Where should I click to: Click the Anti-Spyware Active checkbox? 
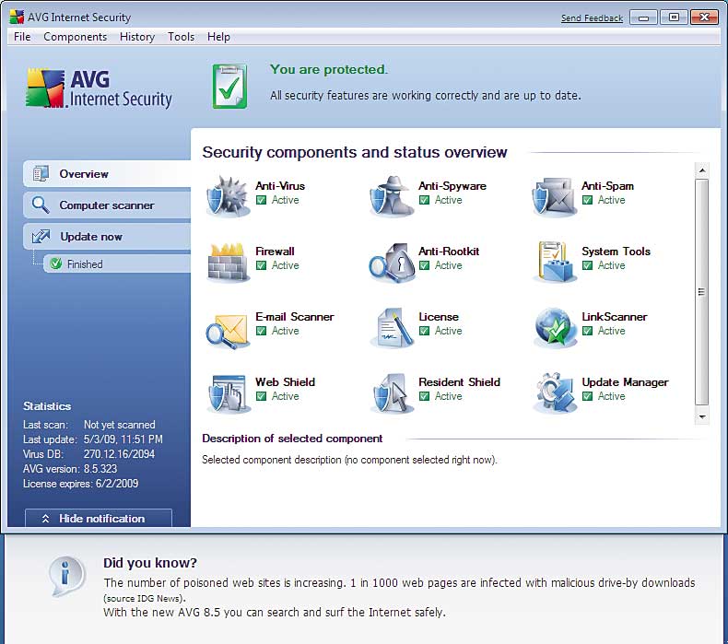click(424, 200)
